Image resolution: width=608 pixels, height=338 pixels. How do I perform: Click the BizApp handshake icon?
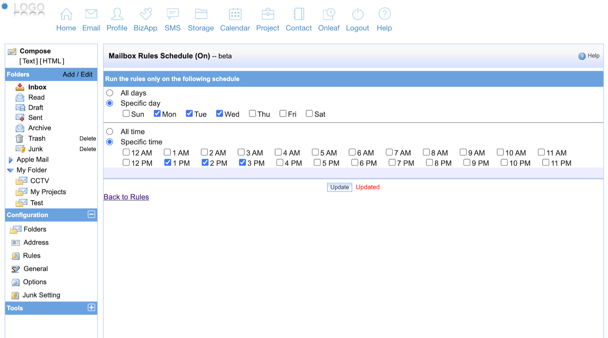click(146, 14)
